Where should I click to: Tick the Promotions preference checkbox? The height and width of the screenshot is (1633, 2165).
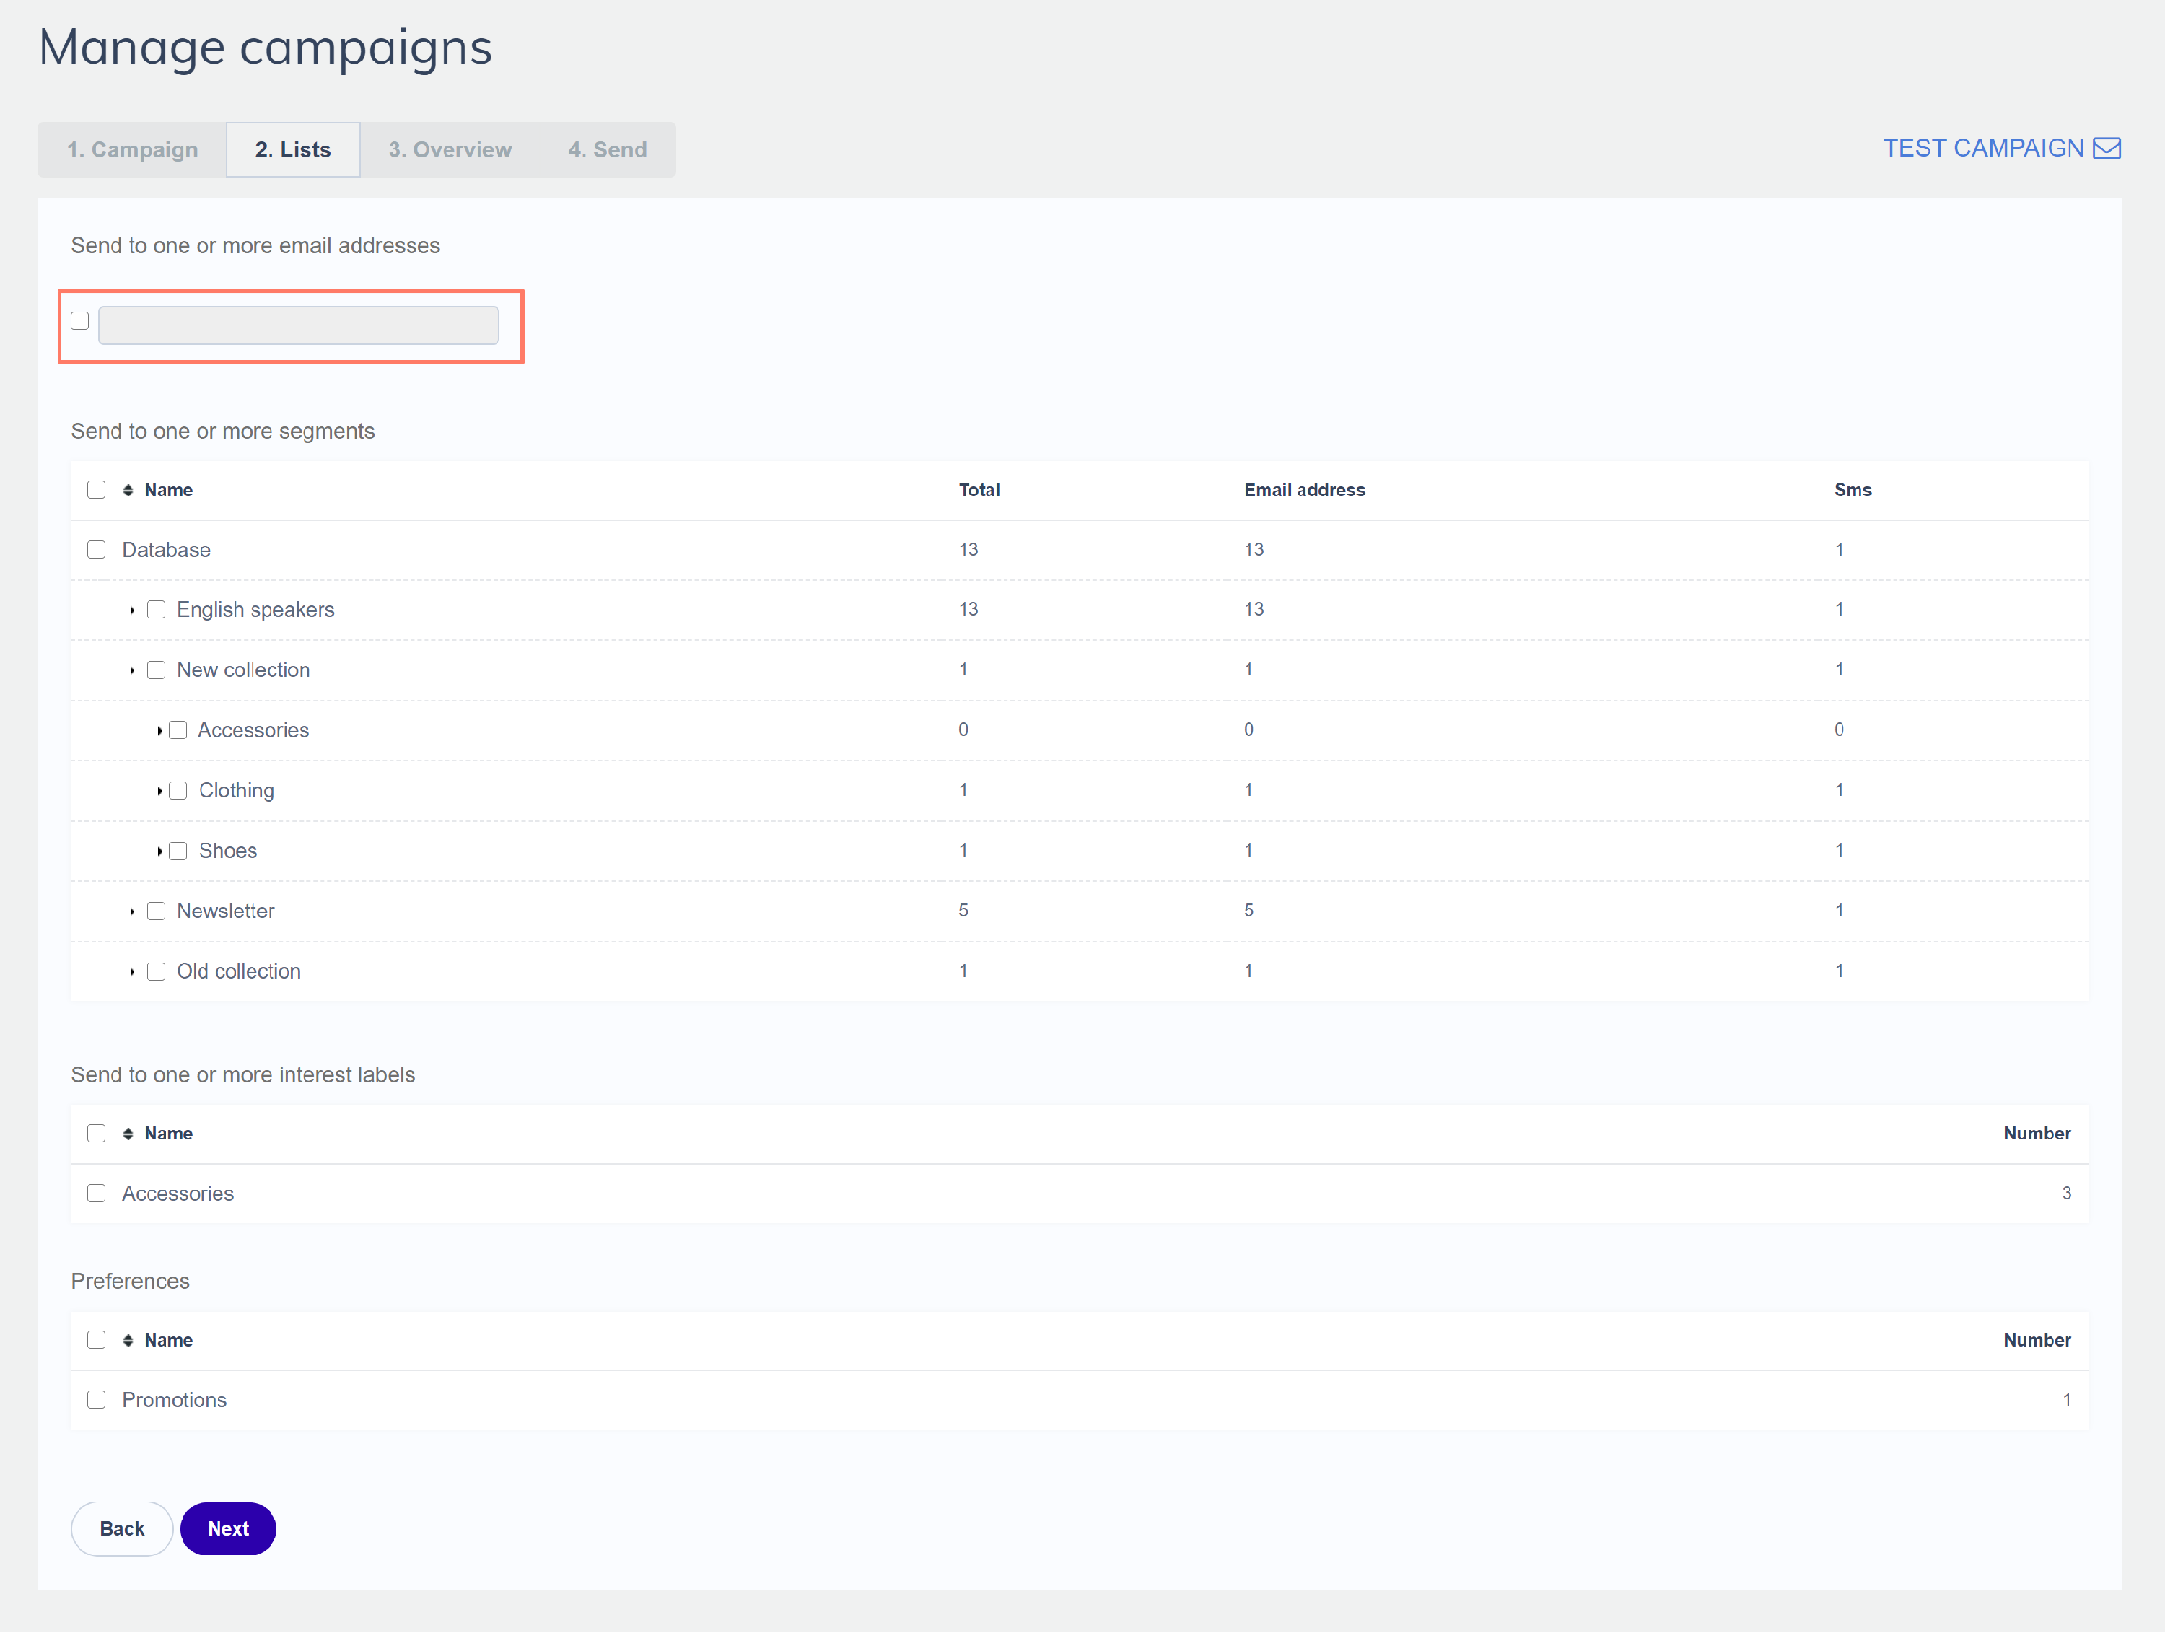[x=96, y=1400]
